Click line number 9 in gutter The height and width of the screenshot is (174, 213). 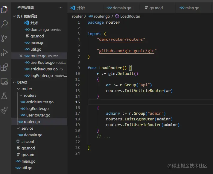coord(79,68)
